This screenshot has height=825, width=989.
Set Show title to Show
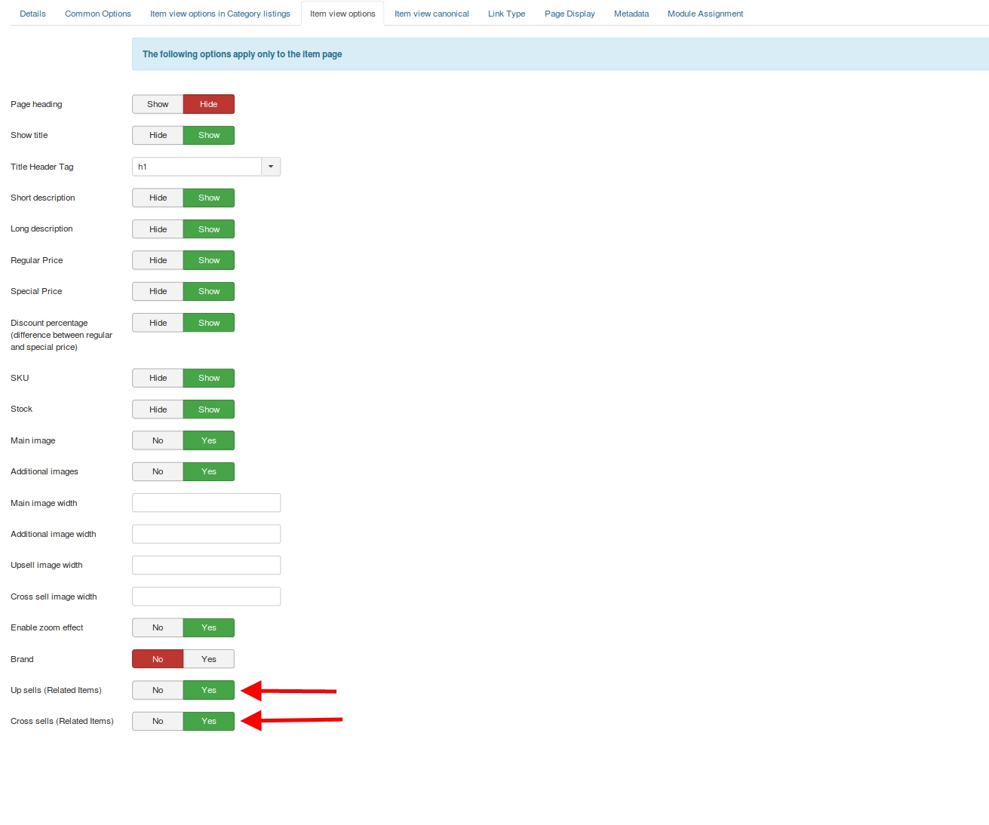coord(209,135)
